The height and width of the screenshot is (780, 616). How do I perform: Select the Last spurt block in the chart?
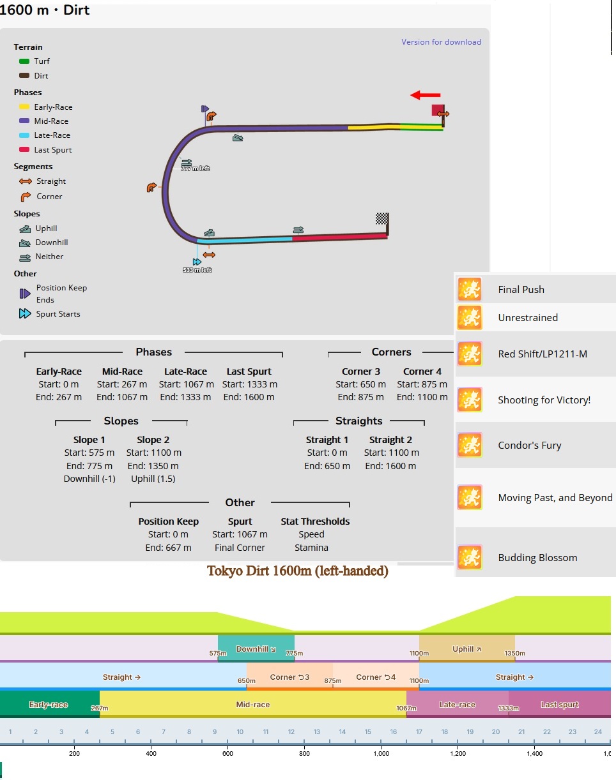pos(560,704)
